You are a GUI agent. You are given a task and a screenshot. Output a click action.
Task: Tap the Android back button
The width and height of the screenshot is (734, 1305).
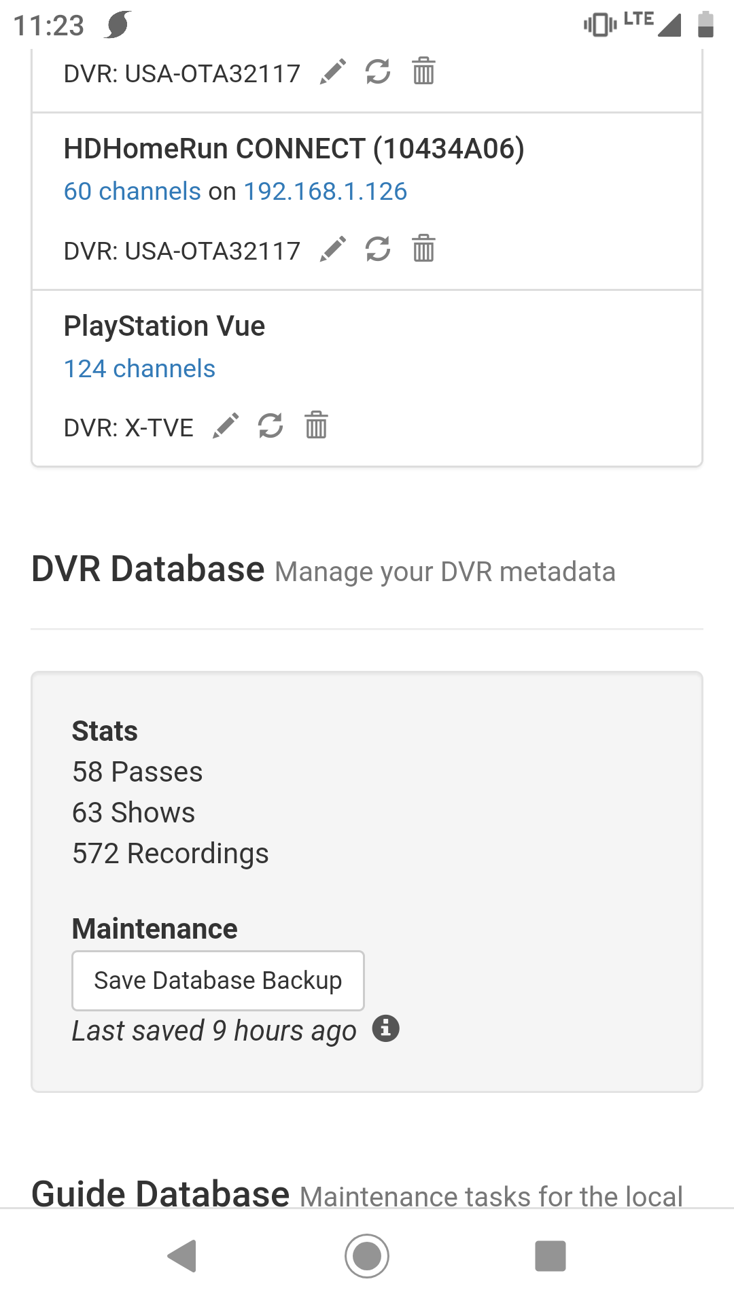(182, 1255)
